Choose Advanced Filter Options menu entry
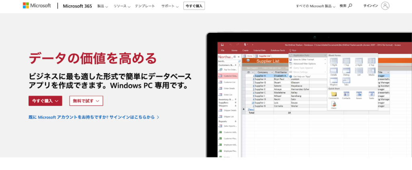The width and height of the screenshot is (412, 170). pos(307,64)
